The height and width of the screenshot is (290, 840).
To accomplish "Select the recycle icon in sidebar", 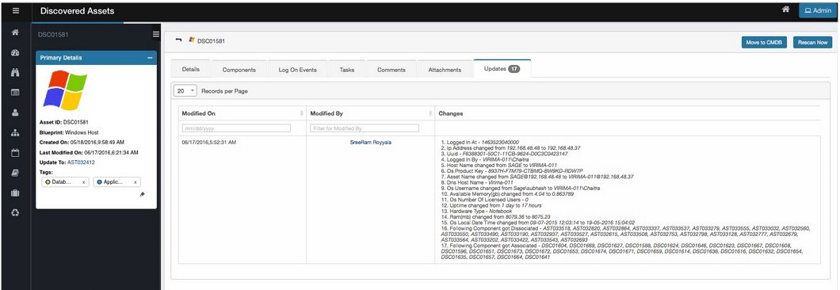I will [16, 213].
